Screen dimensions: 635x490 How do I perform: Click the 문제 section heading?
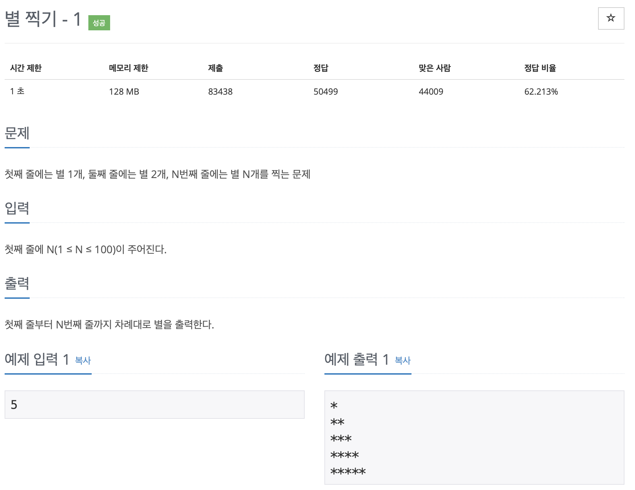coord(17,133)
